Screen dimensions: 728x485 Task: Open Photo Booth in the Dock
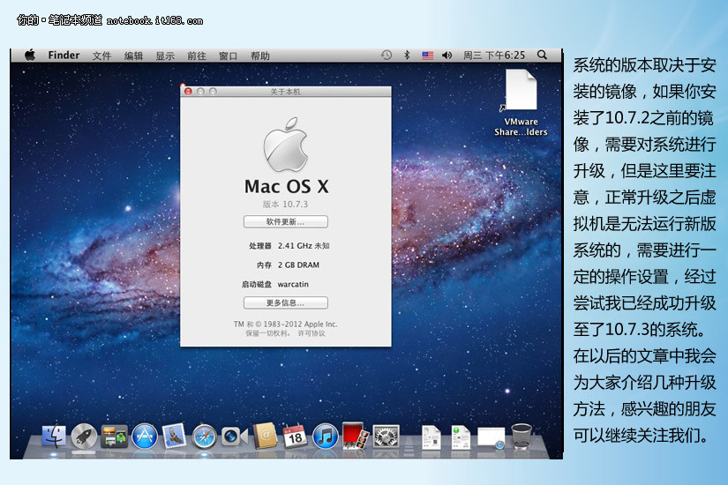[356, 436]
